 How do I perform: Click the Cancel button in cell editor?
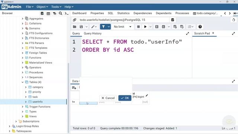click(108, 98)
